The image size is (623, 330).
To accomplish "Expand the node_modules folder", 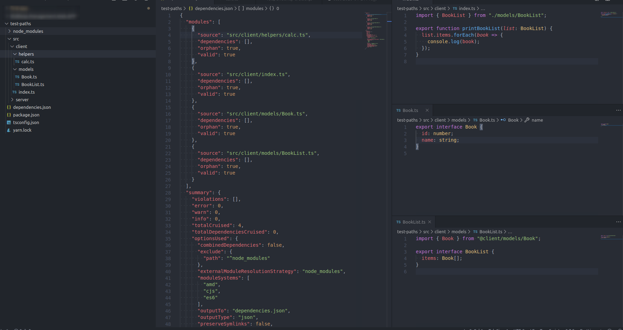I will pyautogui.click(x=10, y=31).
